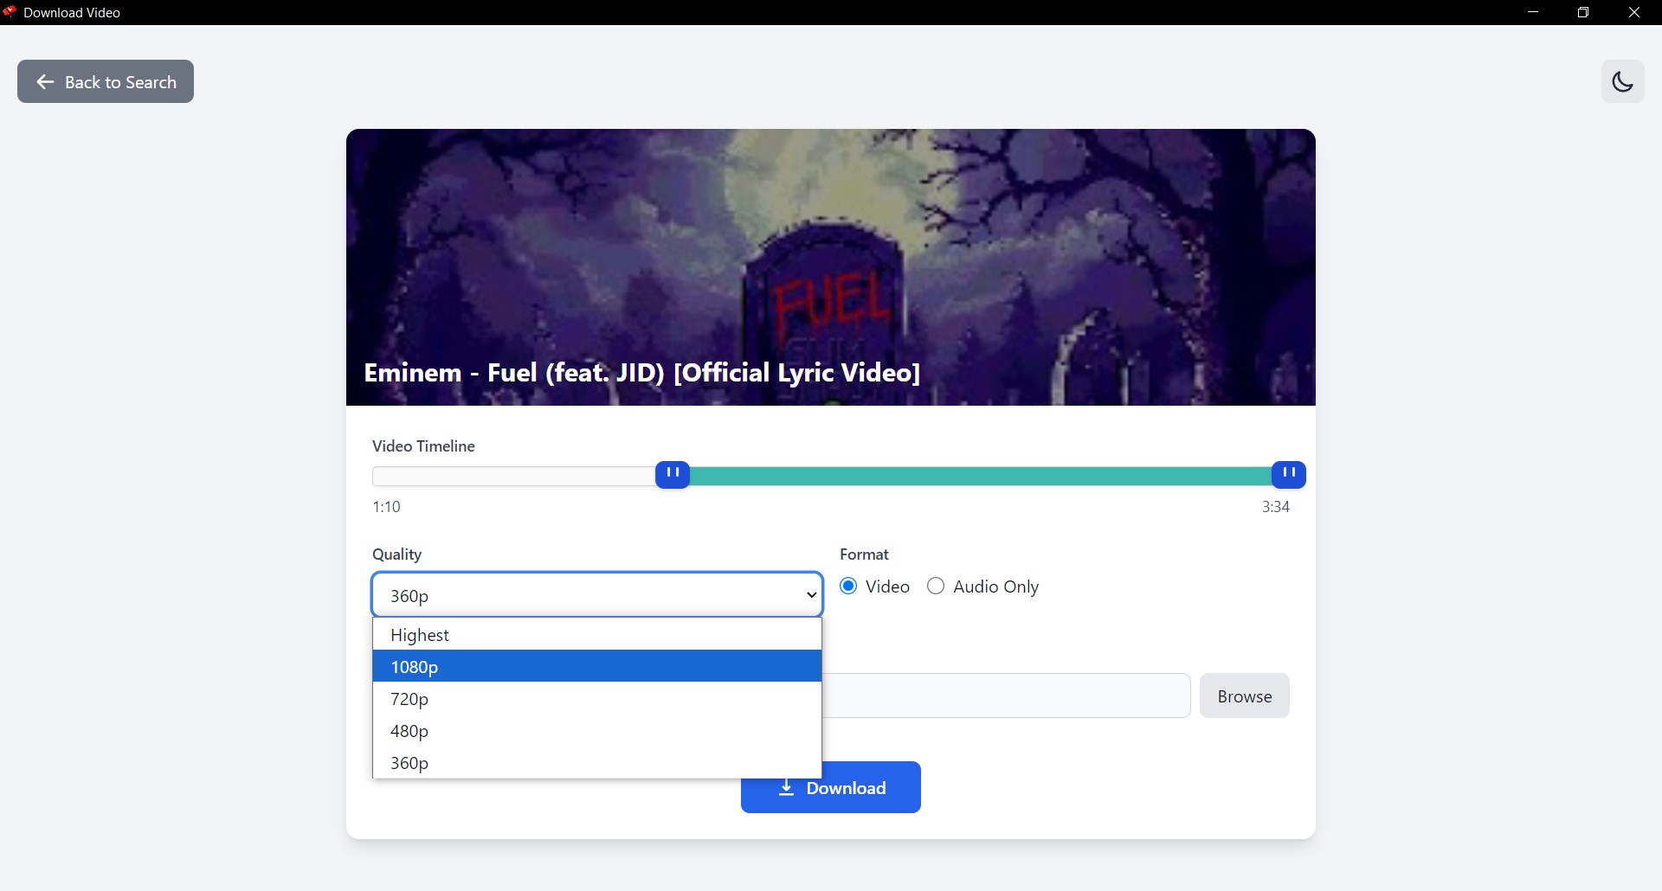This screenshot has width=1662, height=891.
Task: Click the app logo in the title bar
Action: (x=10, y=12)
